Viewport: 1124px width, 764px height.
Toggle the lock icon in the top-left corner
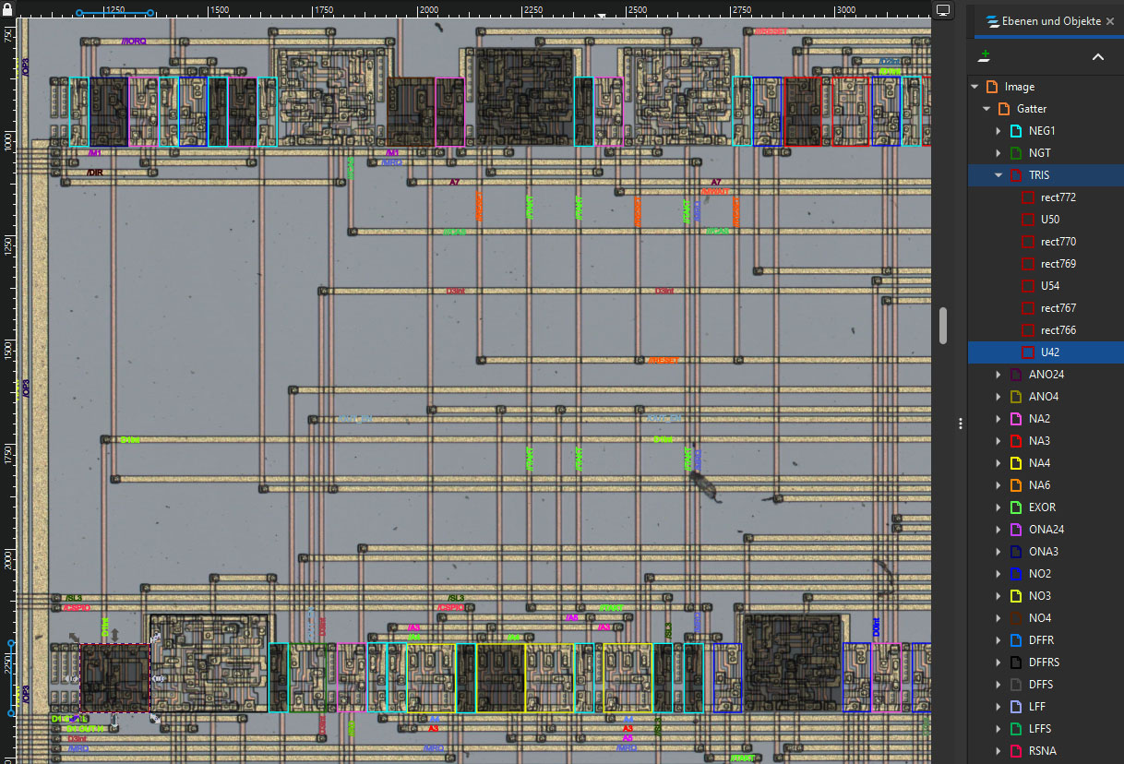[7, 7]
